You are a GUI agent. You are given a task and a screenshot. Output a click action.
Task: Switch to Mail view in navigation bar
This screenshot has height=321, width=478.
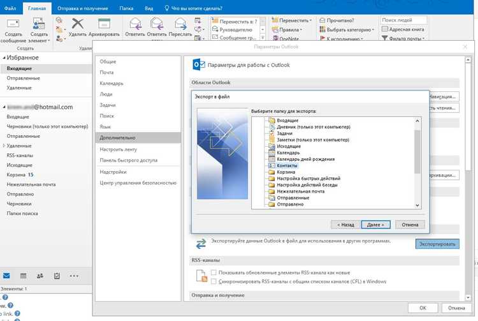(x=6, y=276)
